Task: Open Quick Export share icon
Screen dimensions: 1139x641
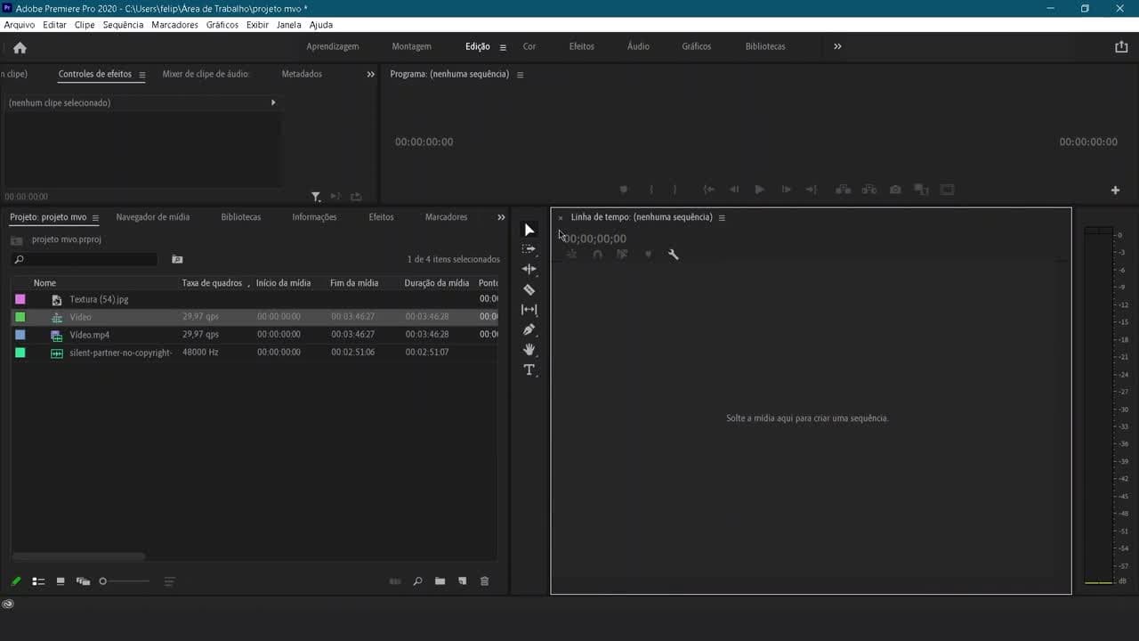Action: click(x=1121, y=47)
